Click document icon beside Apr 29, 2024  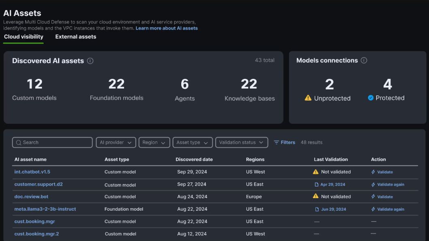(317, 184)
